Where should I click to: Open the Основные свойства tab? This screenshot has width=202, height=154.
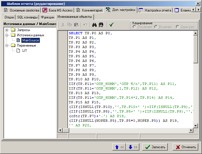pyautogui.click(x=22, y=10)
